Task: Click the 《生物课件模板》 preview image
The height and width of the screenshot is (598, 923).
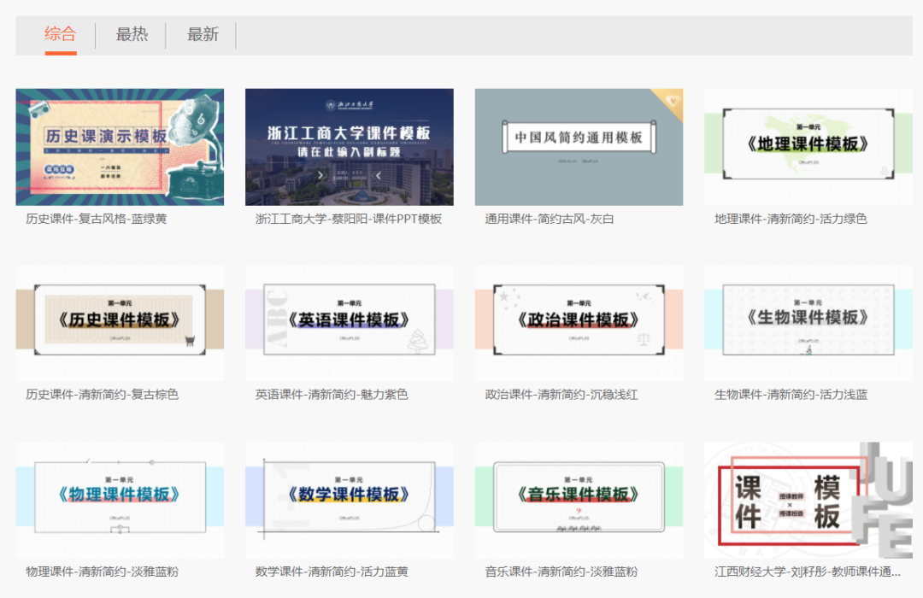Action: (x=808, y=323)
